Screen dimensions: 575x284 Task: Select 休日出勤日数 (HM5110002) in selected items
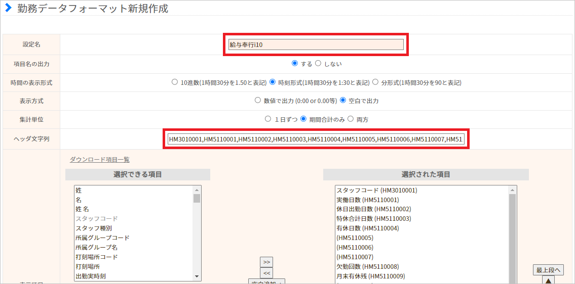point(421,209)
